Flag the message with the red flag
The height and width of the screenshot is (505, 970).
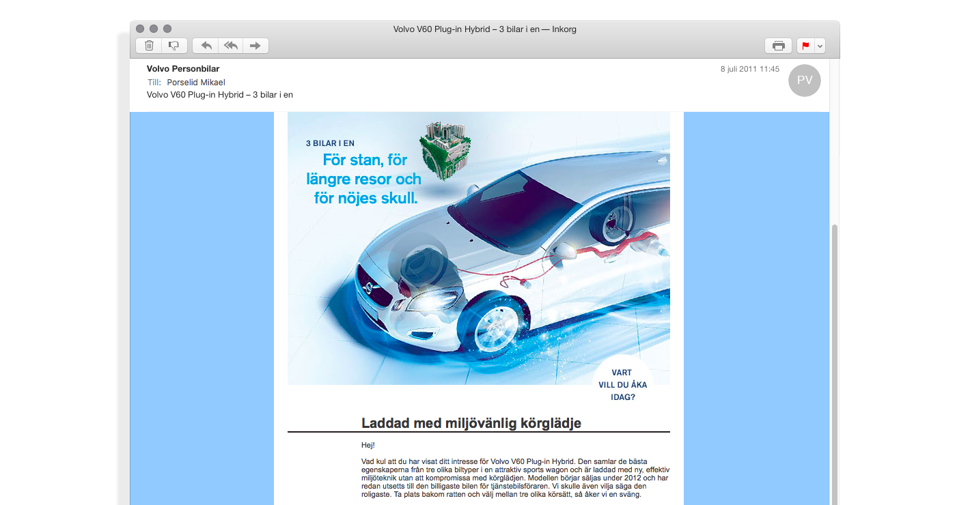(x=805, y=46)
